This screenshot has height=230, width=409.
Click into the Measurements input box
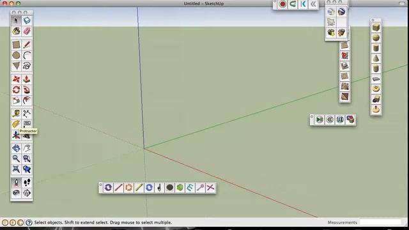tap(380, 222)
